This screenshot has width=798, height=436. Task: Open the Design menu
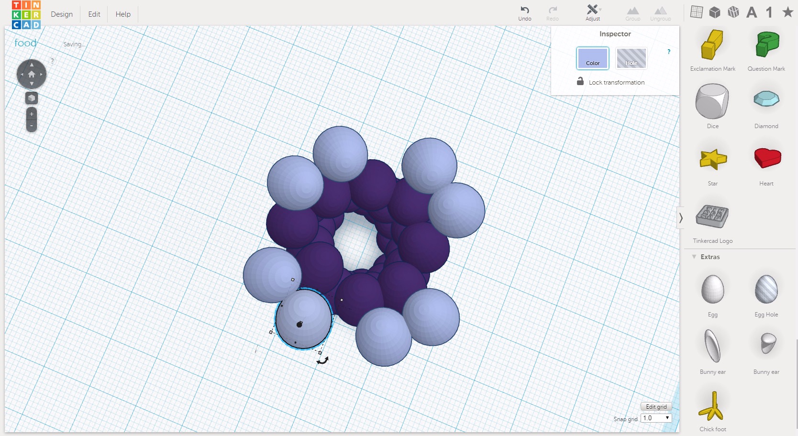point(62,14)
